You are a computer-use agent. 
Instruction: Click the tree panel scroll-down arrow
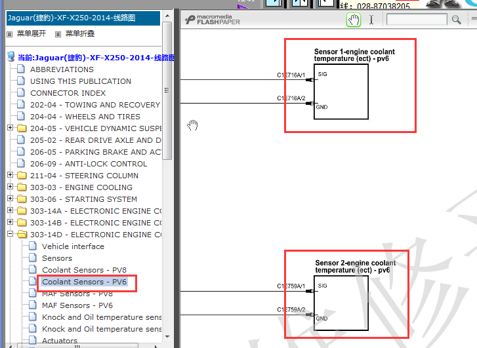167,336
